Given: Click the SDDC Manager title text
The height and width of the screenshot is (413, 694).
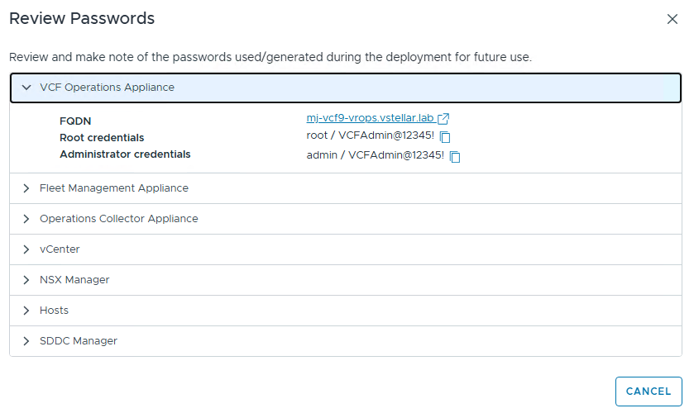Looking at the screenshot, I should [79, 341].
